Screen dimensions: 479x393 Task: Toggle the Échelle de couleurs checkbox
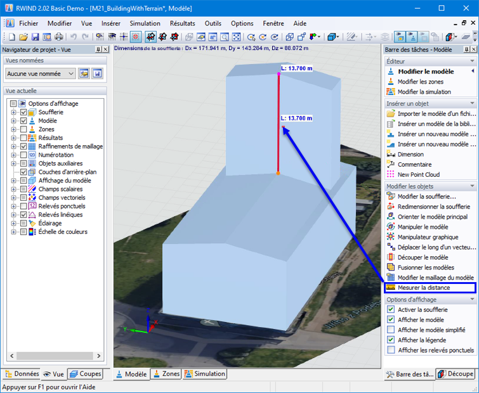(23, 232)
